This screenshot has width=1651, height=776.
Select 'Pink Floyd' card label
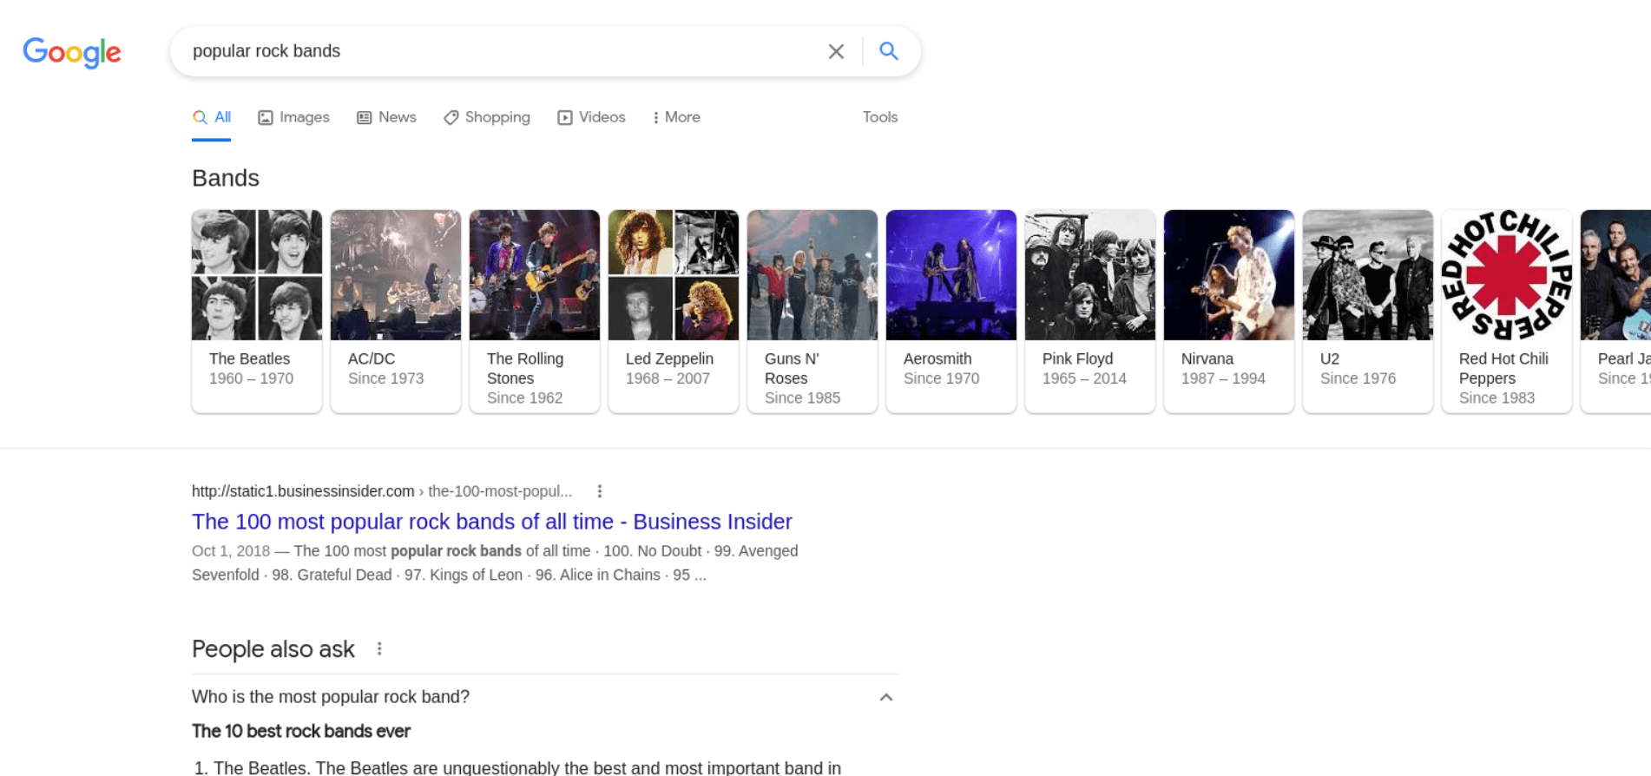1077,358
